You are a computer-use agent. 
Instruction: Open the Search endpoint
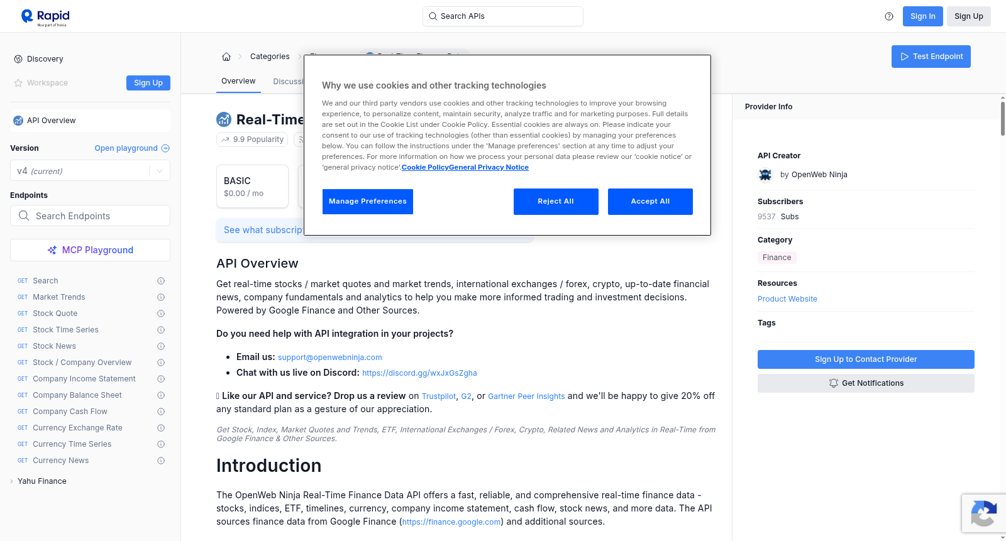point(45,281)
